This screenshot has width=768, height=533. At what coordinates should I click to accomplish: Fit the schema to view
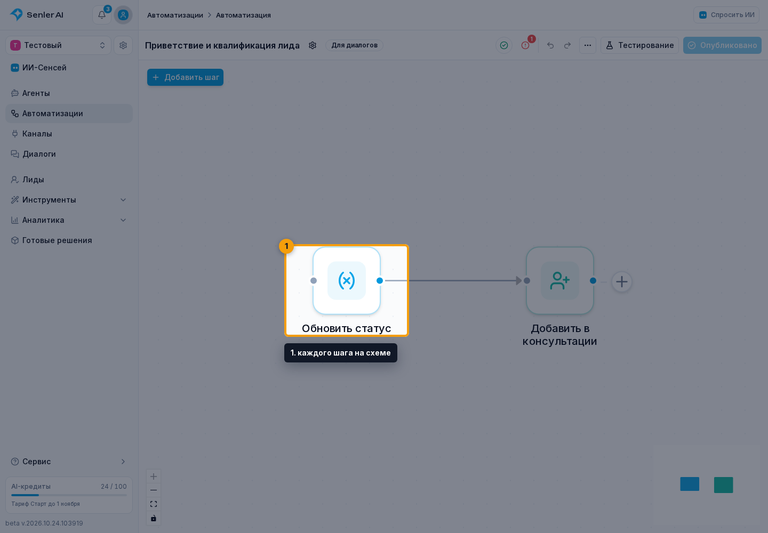point(154,504)
